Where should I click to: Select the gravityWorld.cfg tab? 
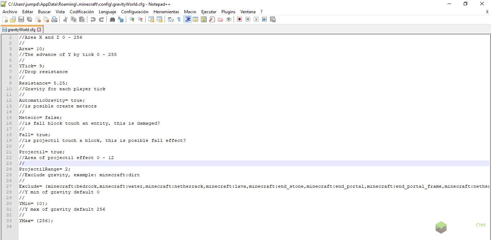(x=21, y=30)
